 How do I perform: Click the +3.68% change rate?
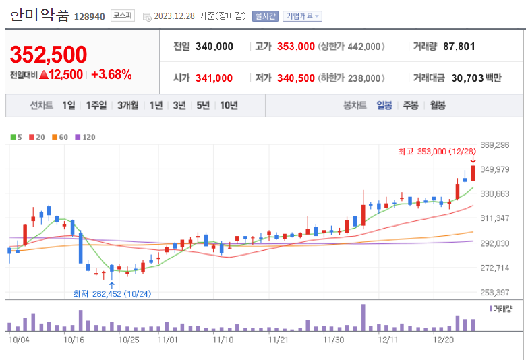pos(111,74)
